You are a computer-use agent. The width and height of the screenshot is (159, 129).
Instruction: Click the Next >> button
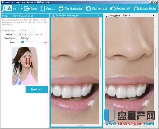37,89
